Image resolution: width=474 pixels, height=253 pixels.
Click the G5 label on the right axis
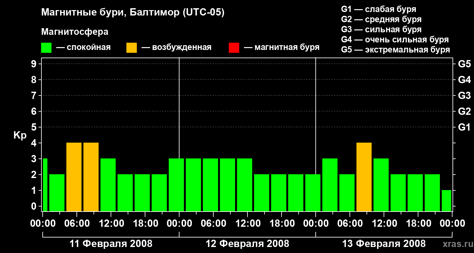pos(464,64)
